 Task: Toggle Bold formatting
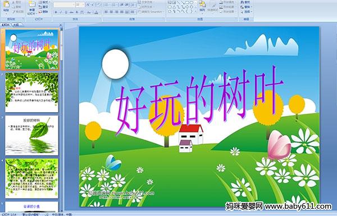coord(56,12)
